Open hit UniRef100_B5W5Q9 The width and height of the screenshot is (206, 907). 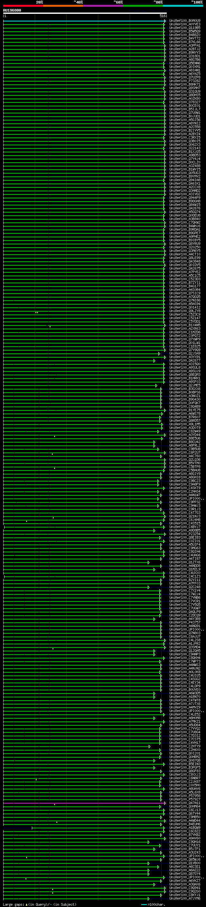pyautogui.click(x=185, y=31)
